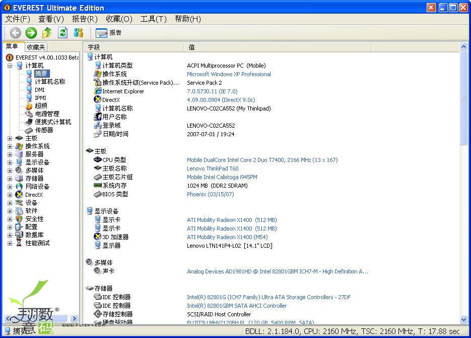Viewport: 471px width, 338px height.
Task: Click the 电源管理 icon in tree
Action: (x=29, y=114)
